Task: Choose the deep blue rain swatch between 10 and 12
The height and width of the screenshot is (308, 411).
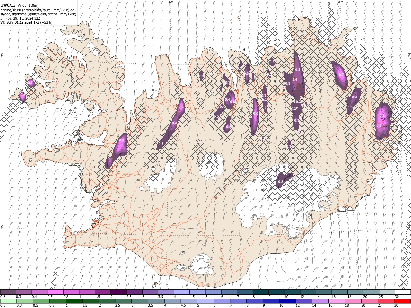Action: (287, 301)
